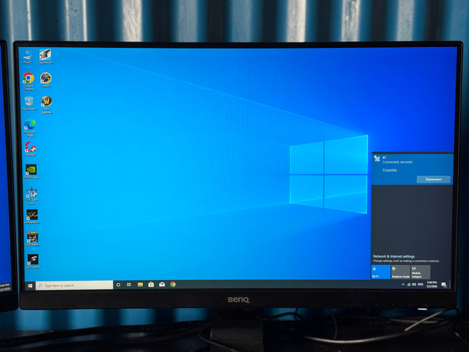The image size is (469, 352).
Task: Select the C&C Zero Hour desktop shortcut
Action: (x=32, y=196)
